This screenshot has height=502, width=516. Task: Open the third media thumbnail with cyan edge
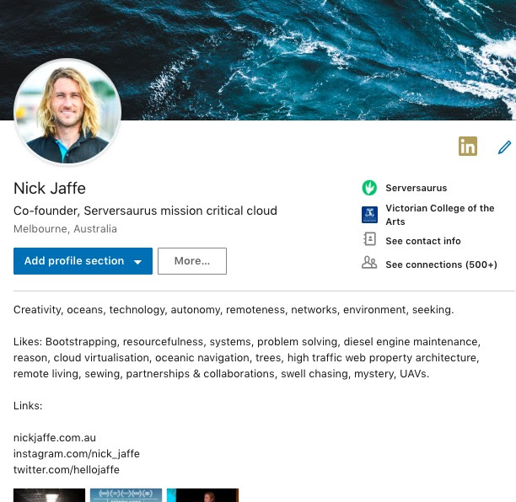coord(202,495)
